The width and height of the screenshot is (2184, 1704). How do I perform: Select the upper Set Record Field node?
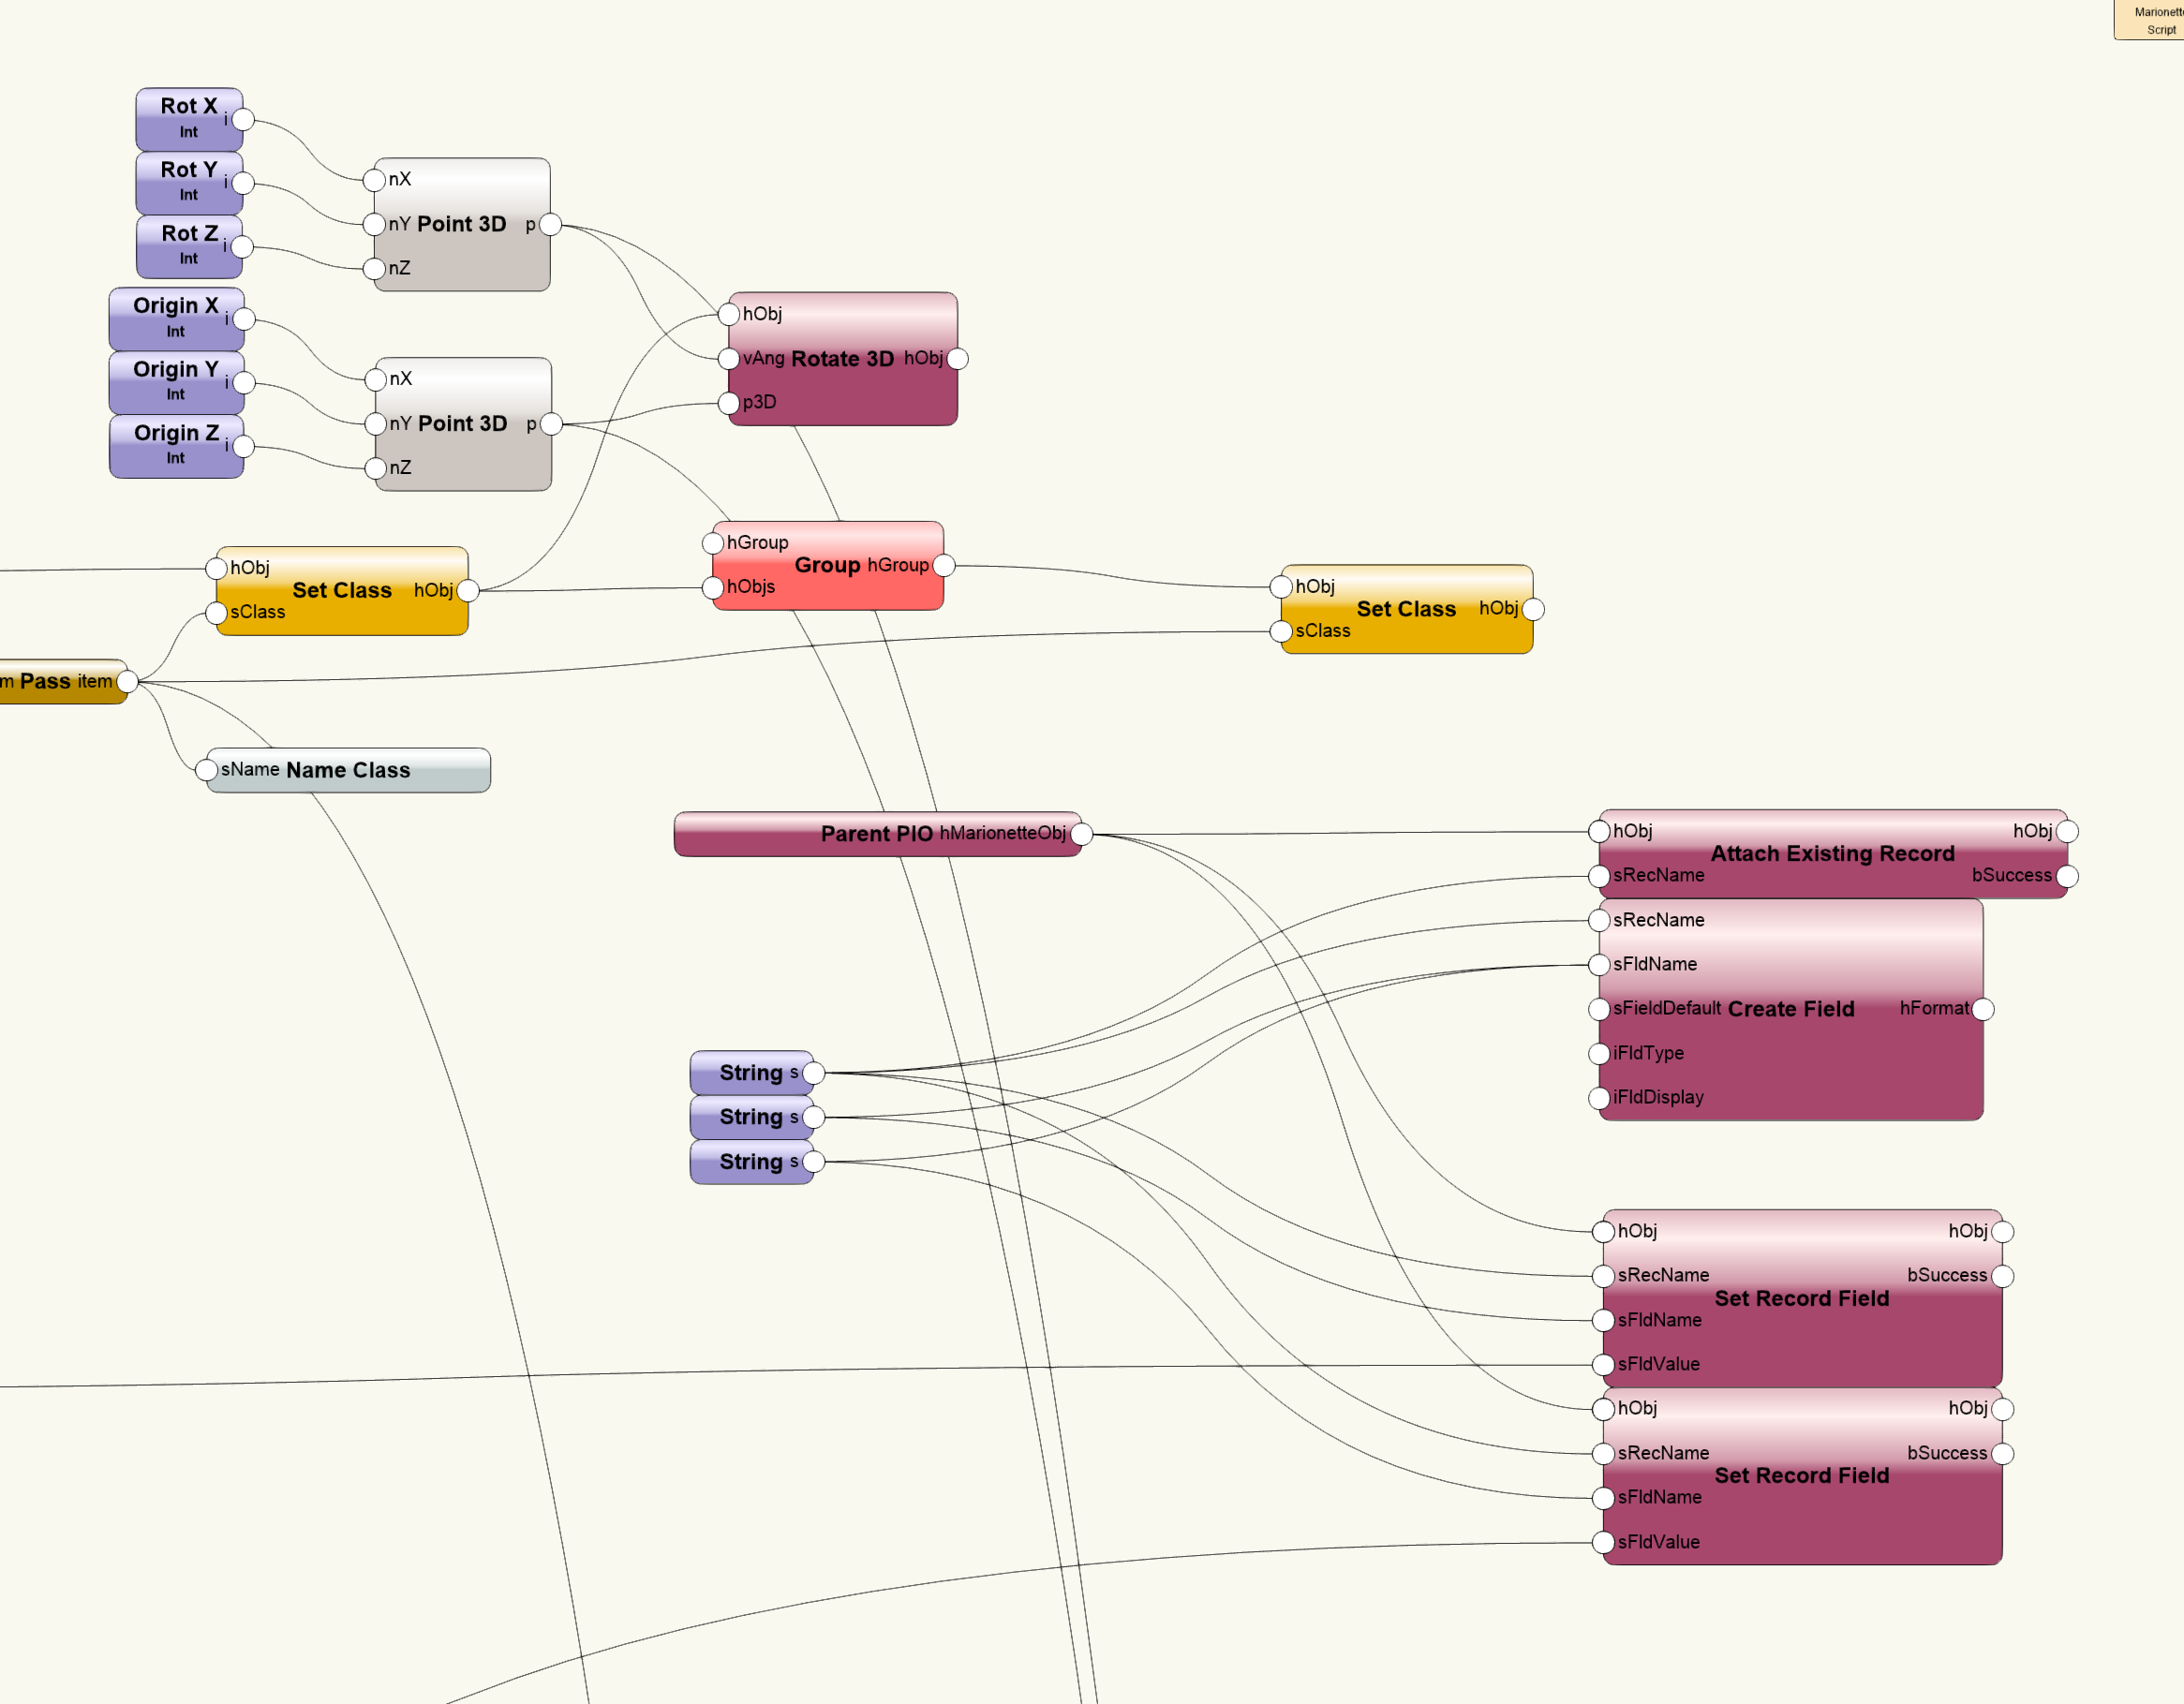[x=1801, y=1298]
